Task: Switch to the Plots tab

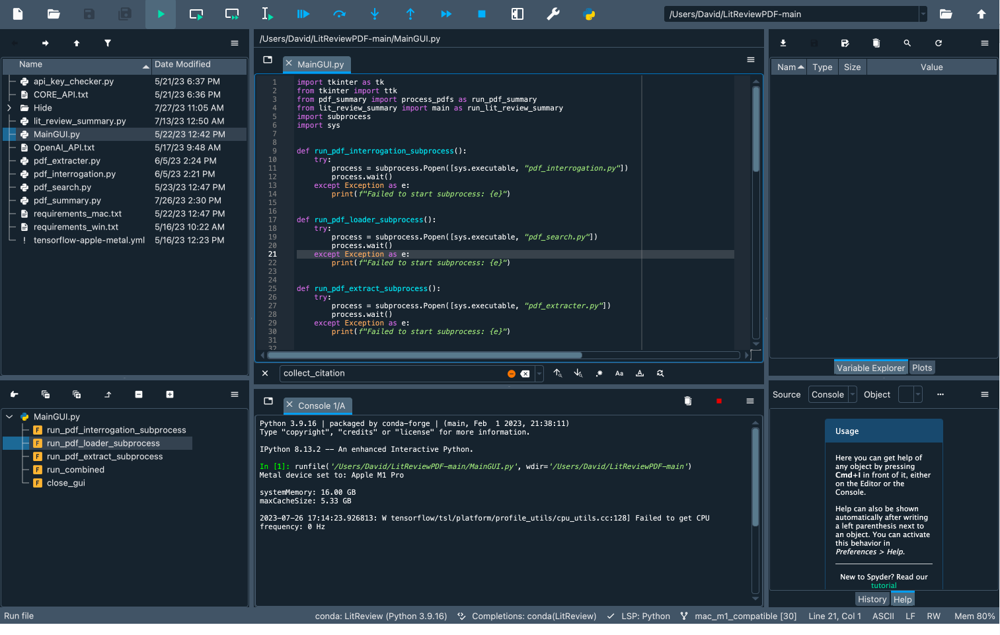Action: click(x=922, y=367)
